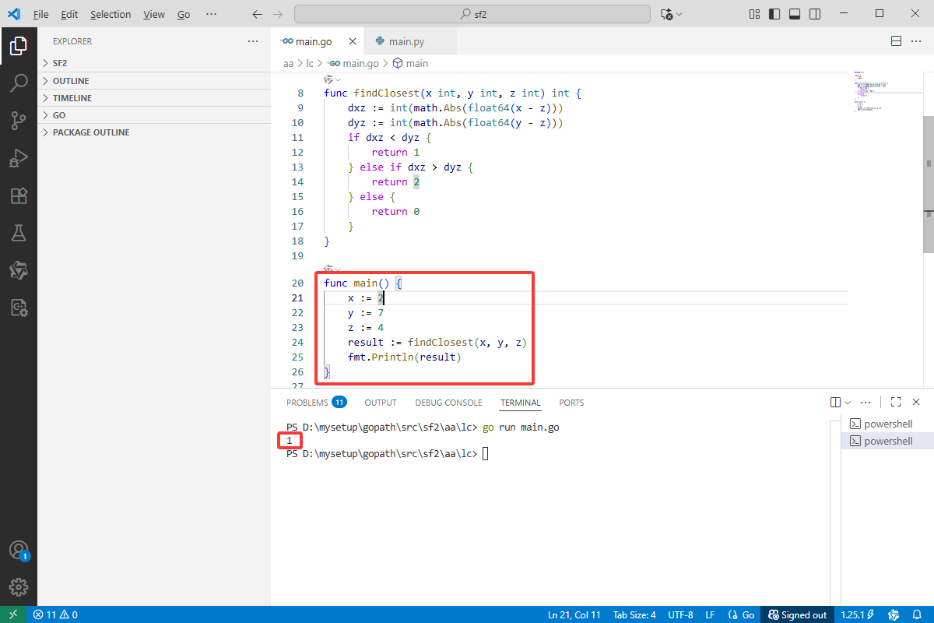Go forward with the right arrow

[x=278, y=14]
